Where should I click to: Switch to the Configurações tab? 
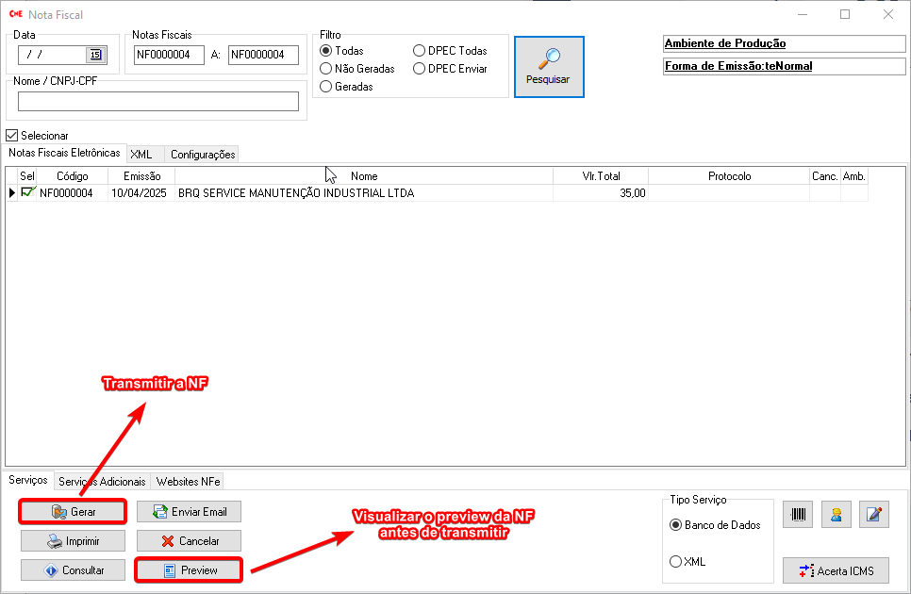pyautogui.click(x=202, y=155)
